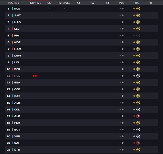Click RUS medium tyre icon
The height and width of the screenshot is (154, 163).
coord(138,8)
